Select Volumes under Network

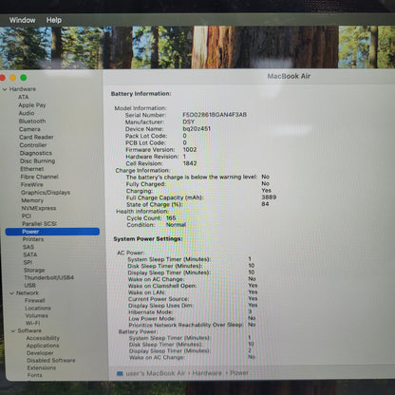37,315
